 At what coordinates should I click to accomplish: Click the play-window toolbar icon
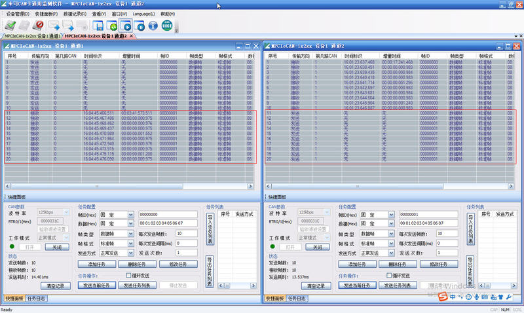[126, 26]
